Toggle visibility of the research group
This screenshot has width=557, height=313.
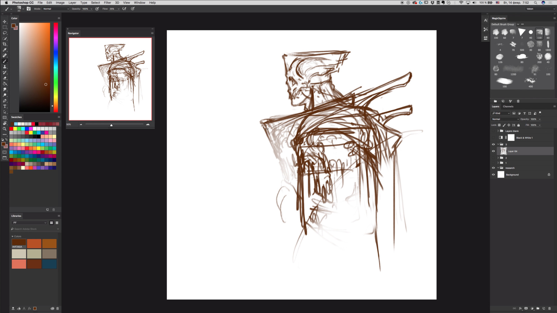click(494, 168)
